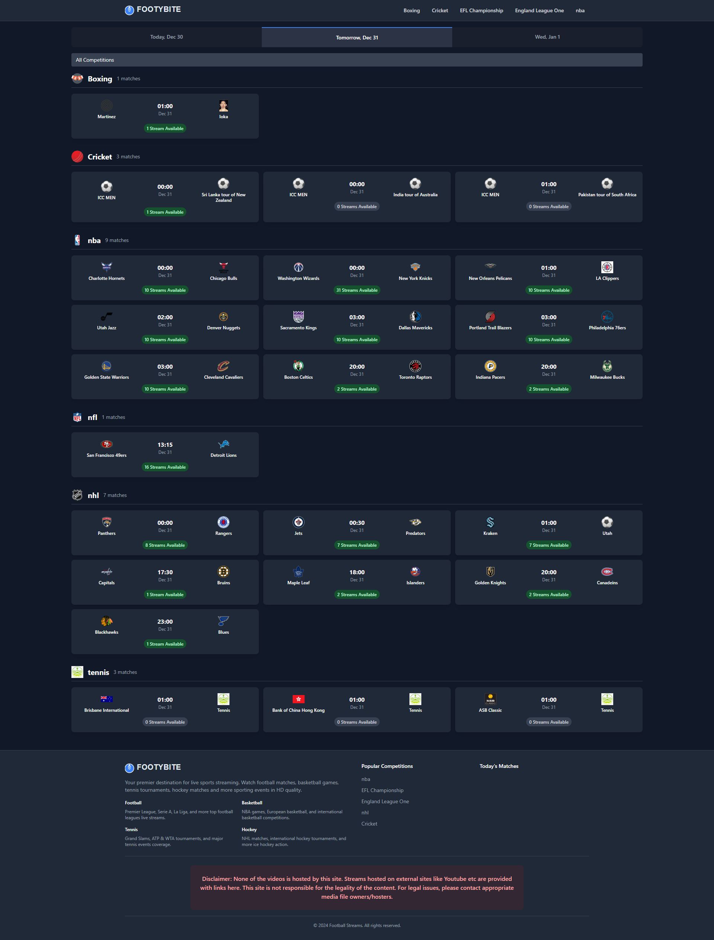The width and height of the screenshot is (714, 940).
Task: Open the nhl link in Popular Competitions
Action: point(365,813)
